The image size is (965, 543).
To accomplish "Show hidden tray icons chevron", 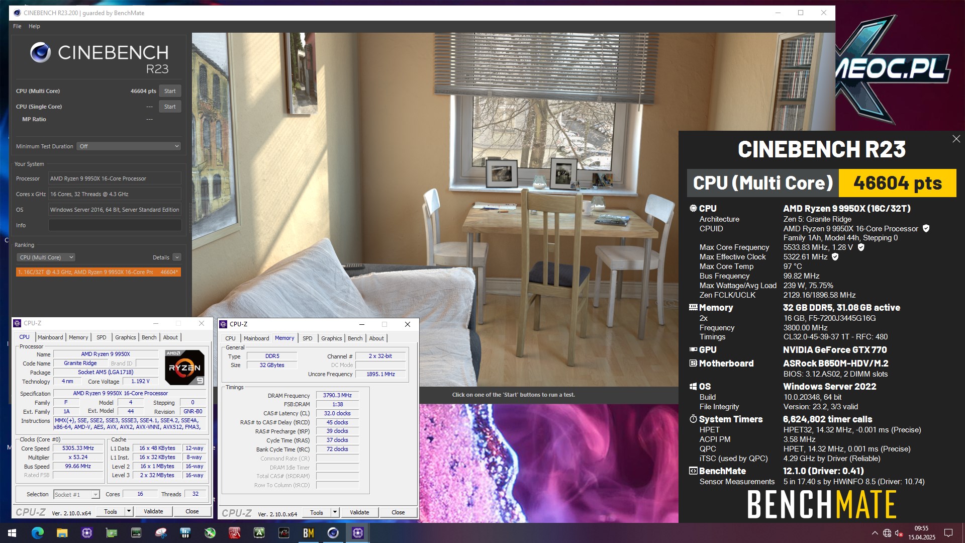I will 875,533.
